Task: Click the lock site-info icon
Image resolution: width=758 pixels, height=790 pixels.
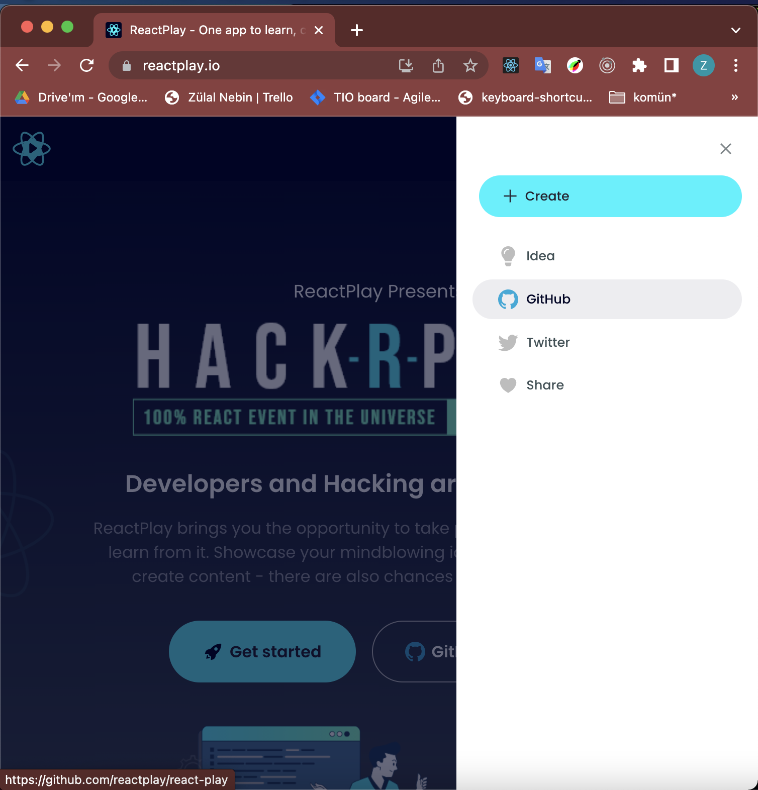Action: tap(127, 66)
